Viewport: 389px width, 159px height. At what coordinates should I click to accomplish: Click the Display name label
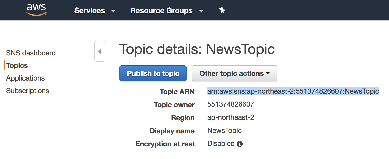coord(172,131)
